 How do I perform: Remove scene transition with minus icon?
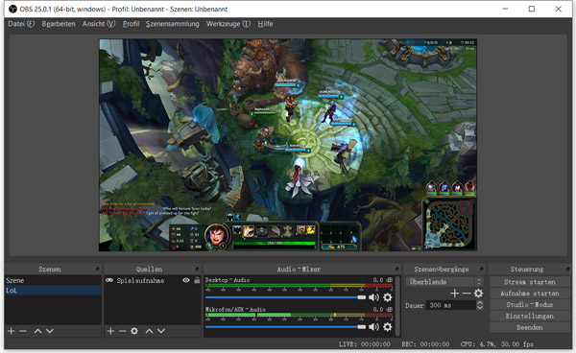tap(467, 294)
